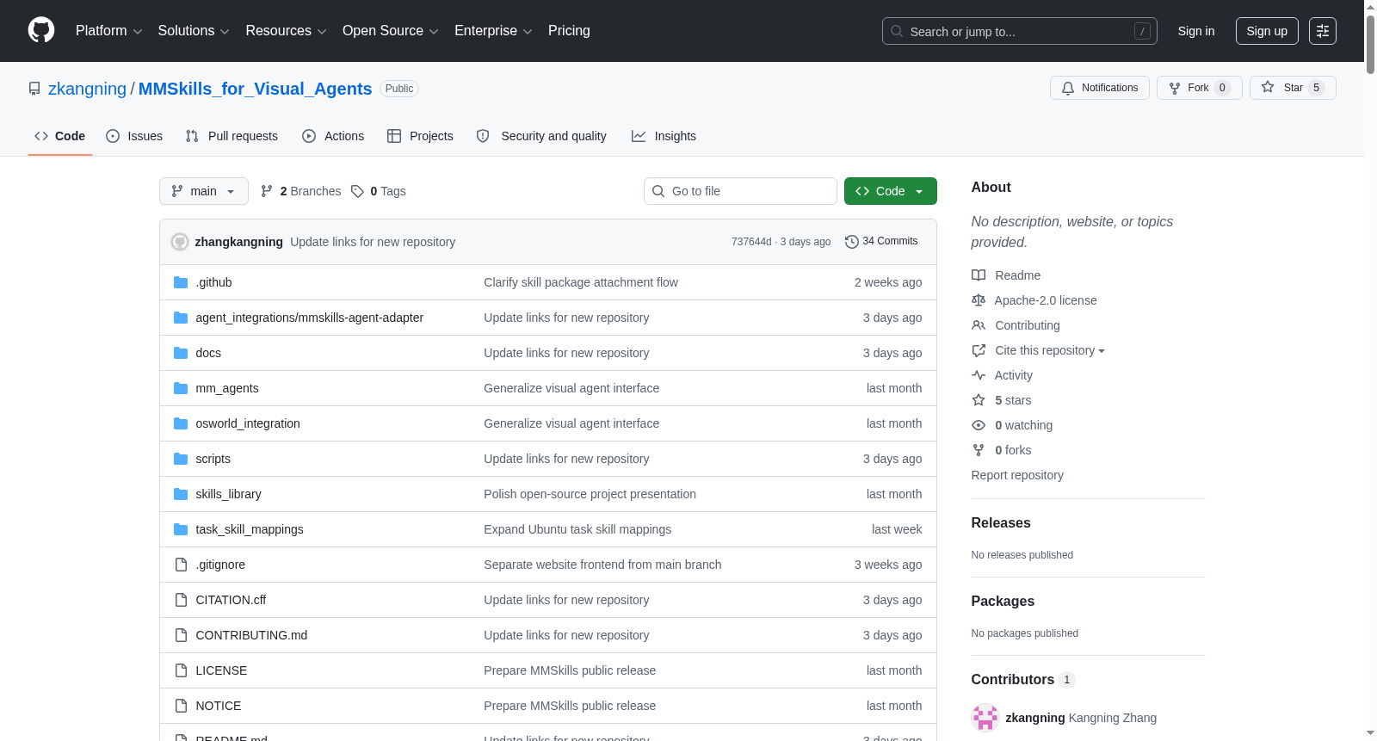1377x741 pixels.
Task: Click the LICENSE file icon
Action: [x=181, y=670]
